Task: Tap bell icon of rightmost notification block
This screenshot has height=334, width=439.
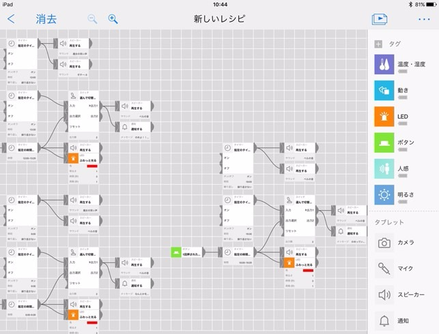Action: click(341, 232)
